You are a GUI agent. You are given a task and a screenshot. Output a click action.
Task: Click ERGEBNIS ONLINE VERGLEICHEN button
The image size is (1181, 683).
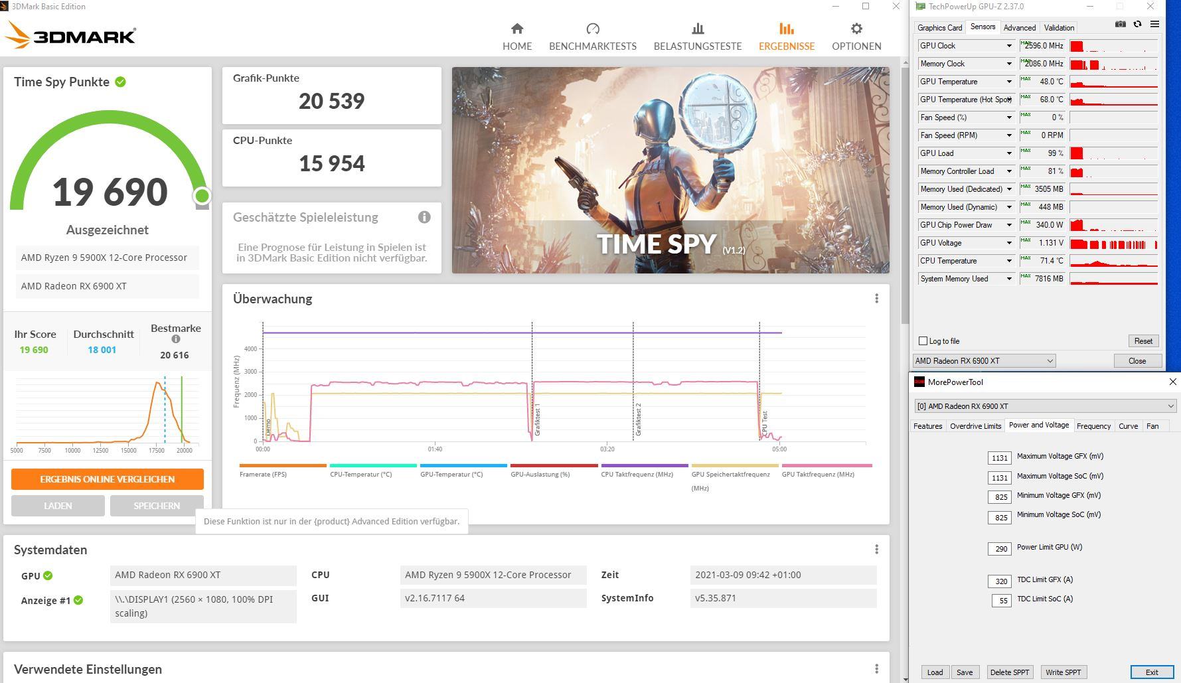pos(107,479)
